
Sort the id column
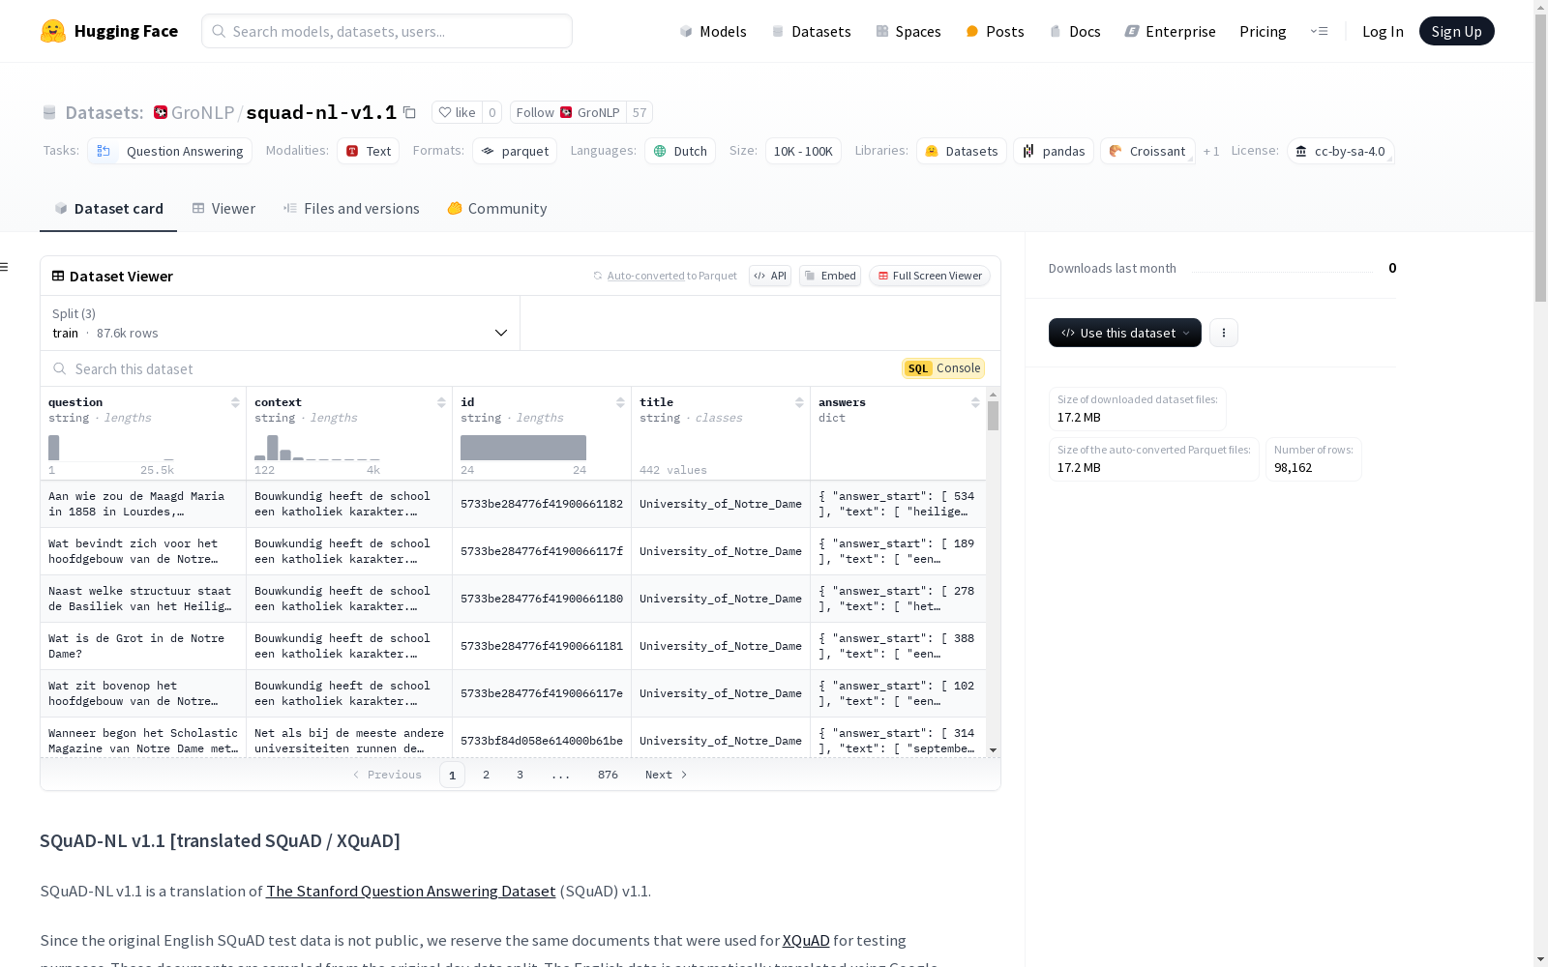(x=620, y=402)
